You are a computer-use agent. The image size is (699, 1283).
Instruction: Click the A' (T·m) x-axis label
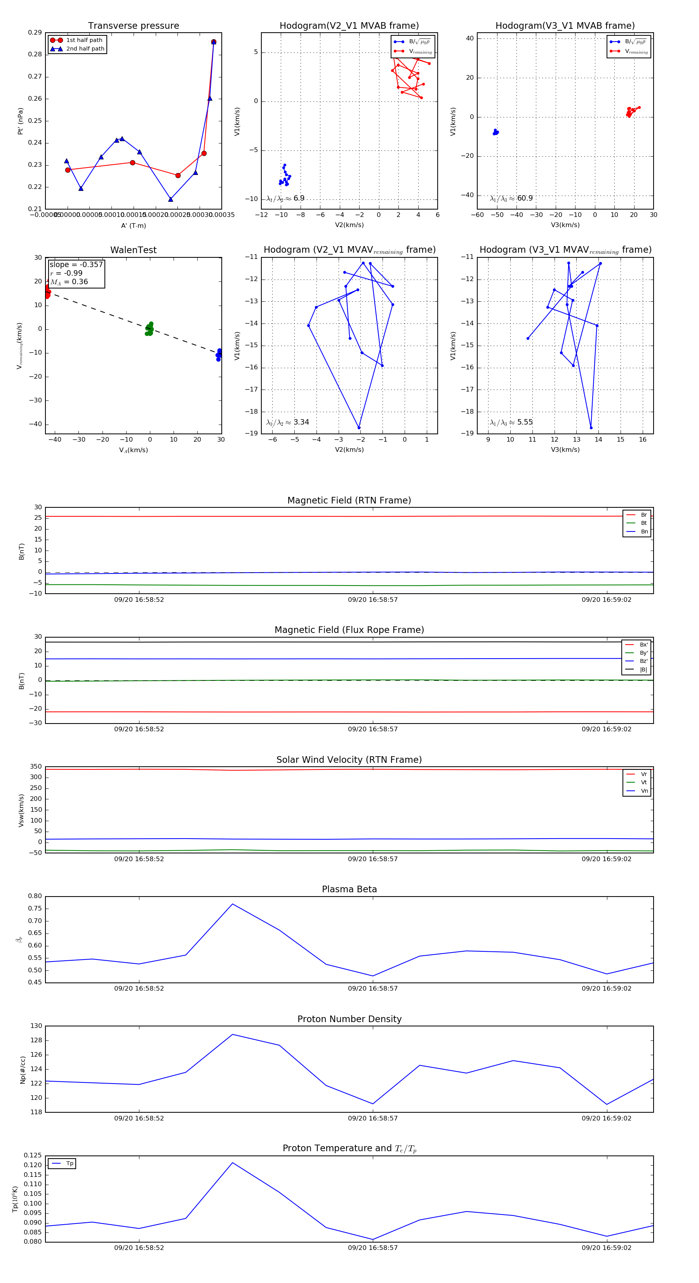coord(133,225)
